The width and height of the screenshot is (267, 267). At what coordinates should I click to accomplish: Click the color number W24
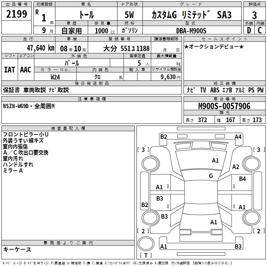click(x=55, y=77)
